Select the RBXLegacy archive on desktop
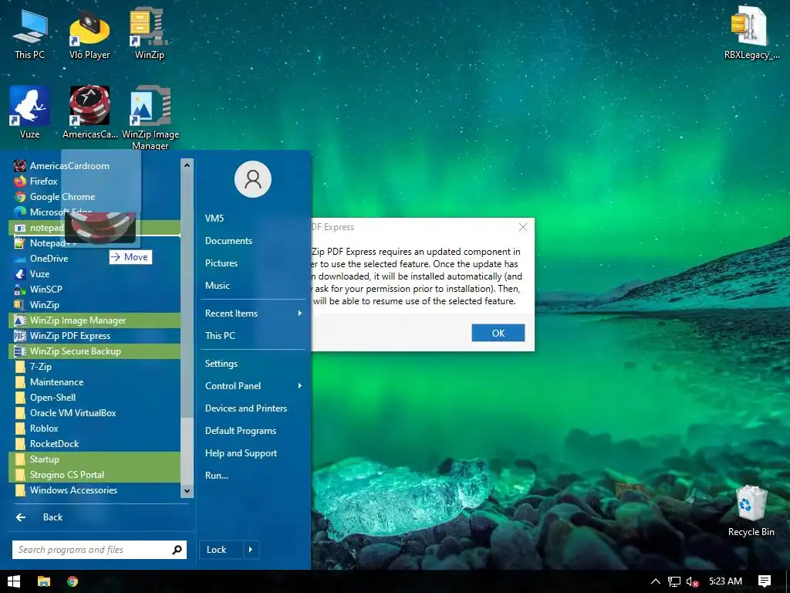The image size is (790, 593). coord(751,34)
